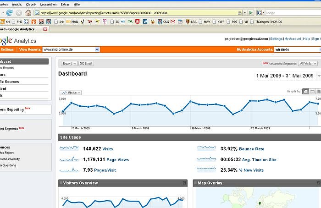Screen dimensions: 321x208
Task: Select the month graph-by view icon
Action: pos(318,92)
